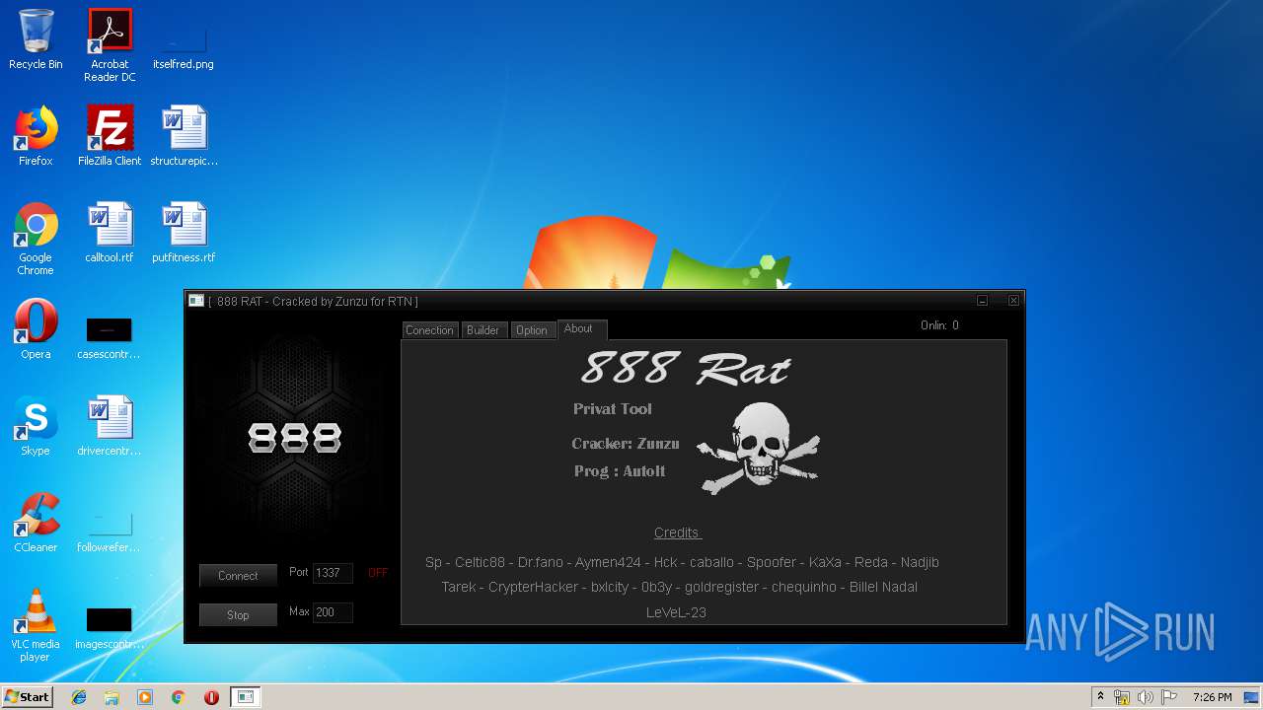1263x710 pixels.
Task: Select the calltool.rtf document
Action: [110, 233]
